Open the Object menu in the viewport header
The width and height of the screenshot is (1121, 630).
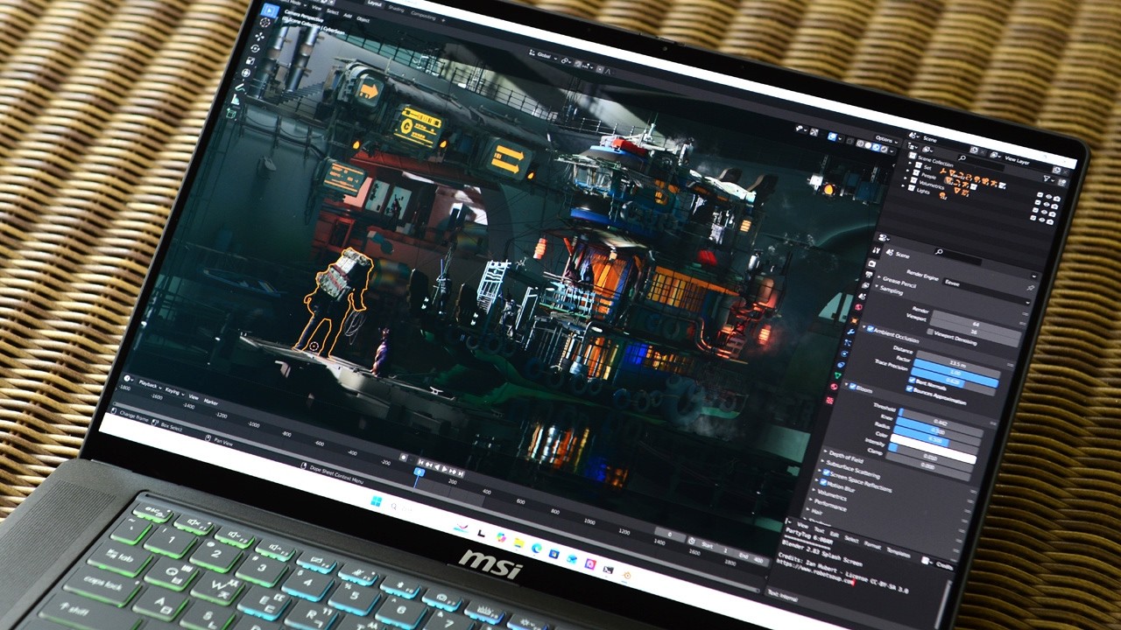[x=363, y=18]
